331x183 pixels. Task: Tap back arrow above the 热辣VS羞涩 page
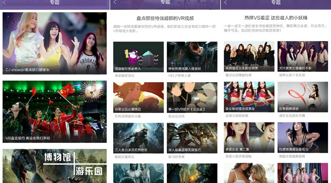(x=225, y=2)
